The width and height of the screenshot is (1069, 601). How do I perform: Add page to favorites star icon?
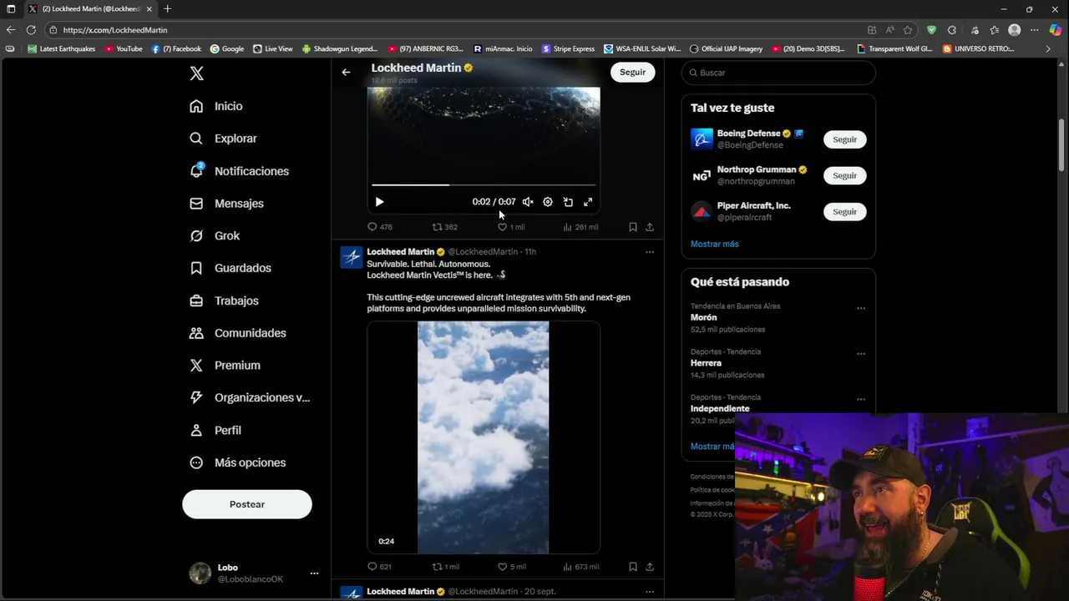(908, 30)
